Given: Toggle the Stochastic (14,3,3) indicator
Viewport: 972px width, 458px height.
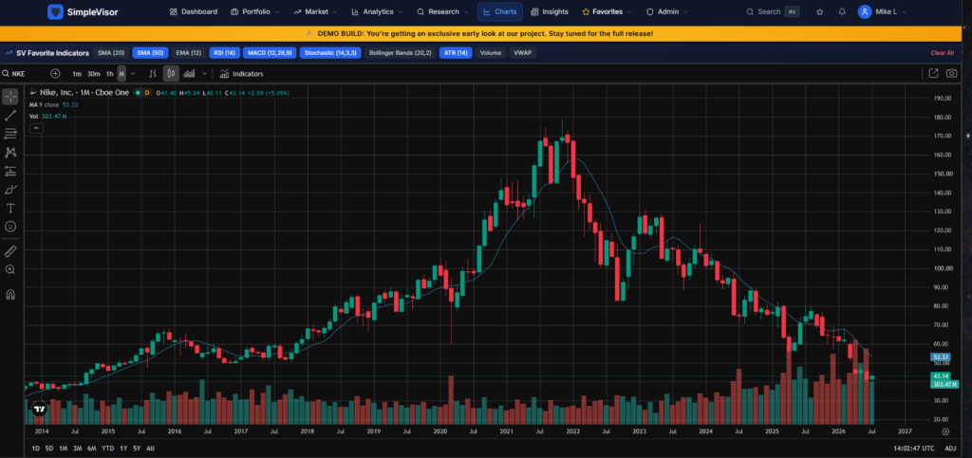Looking at the screenshot, I should [x=330, y=53].
